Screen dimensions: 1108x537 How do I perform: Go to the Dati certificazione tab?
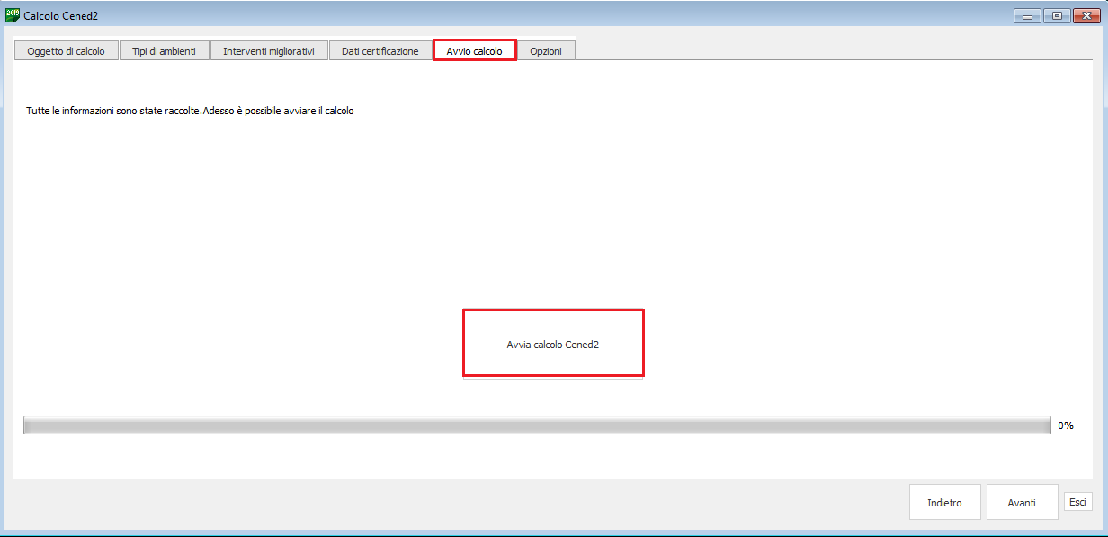(x=380, y=51)
